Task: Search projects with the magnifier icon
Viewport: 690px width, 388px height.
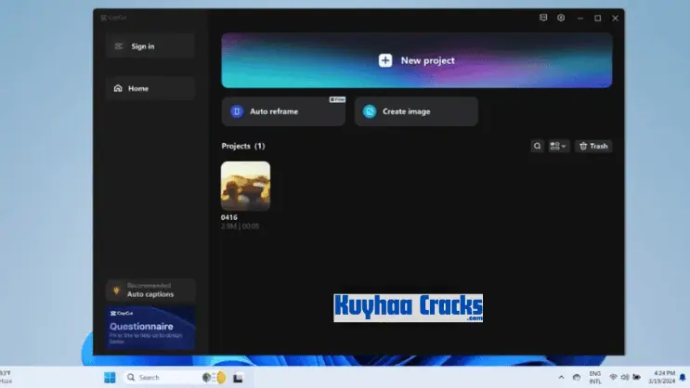Action: click(x=537, y=146)
